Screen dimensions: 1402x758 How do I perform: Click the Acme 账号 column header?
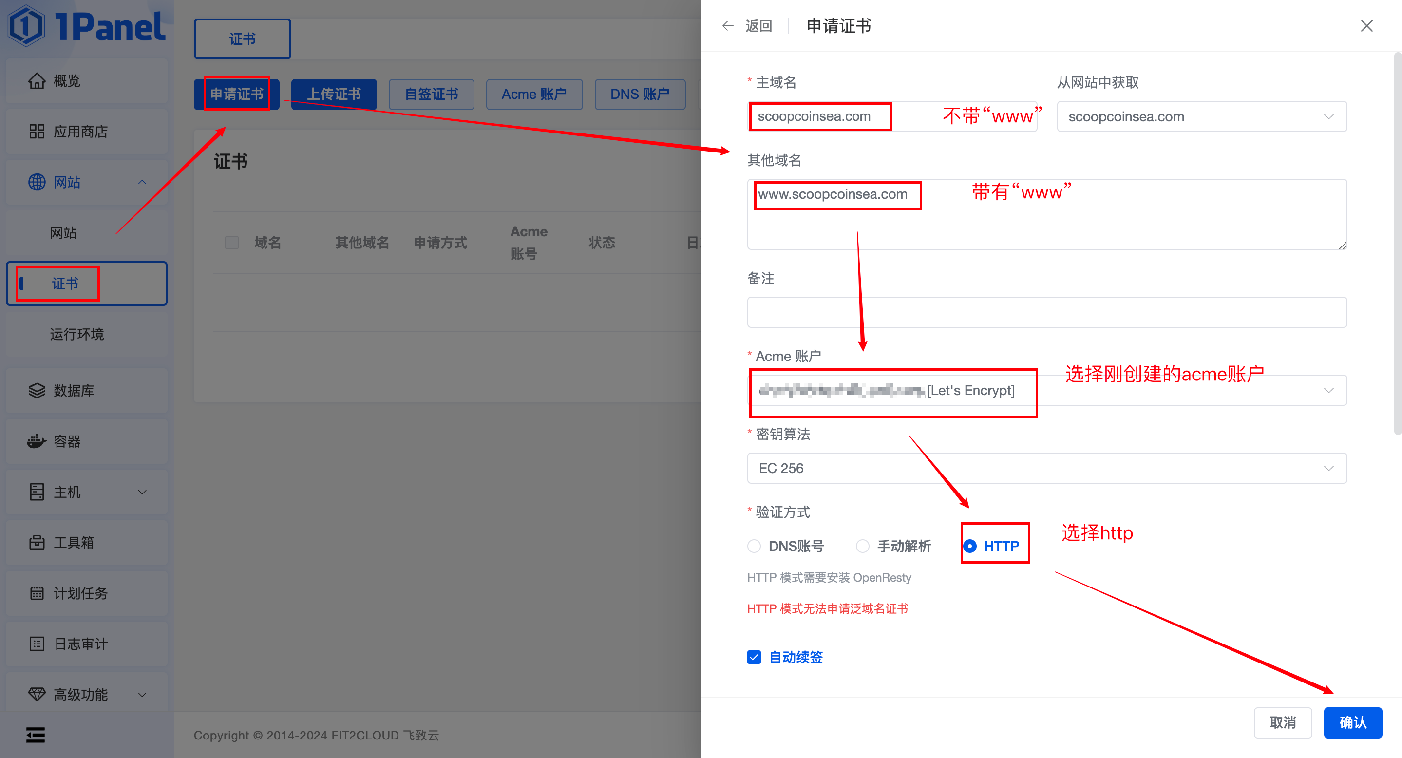[x=529, y=243]
